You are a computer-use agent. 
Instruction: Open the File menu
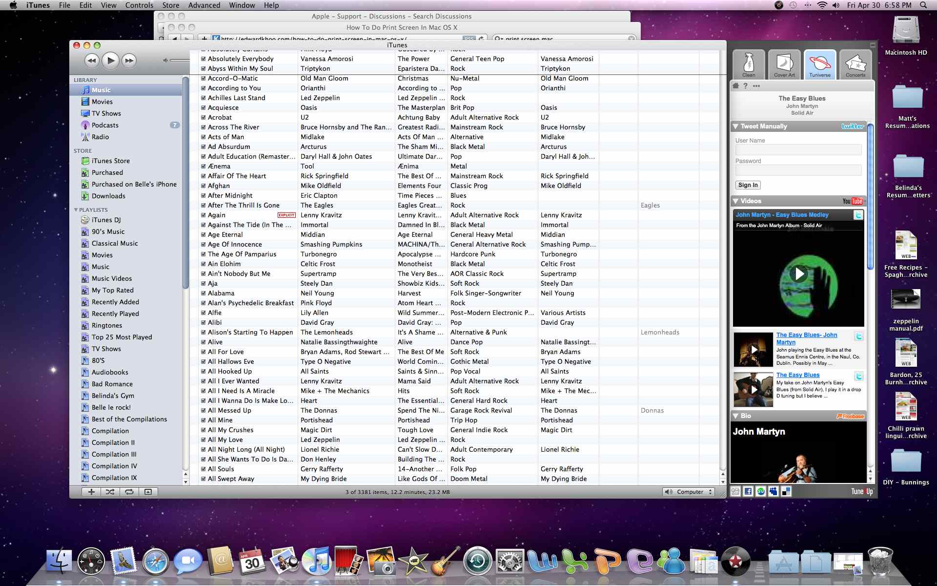64,5
